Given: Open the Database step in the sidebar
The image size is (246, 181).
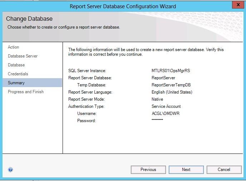Looking at the screenshot, I should 16,65.
